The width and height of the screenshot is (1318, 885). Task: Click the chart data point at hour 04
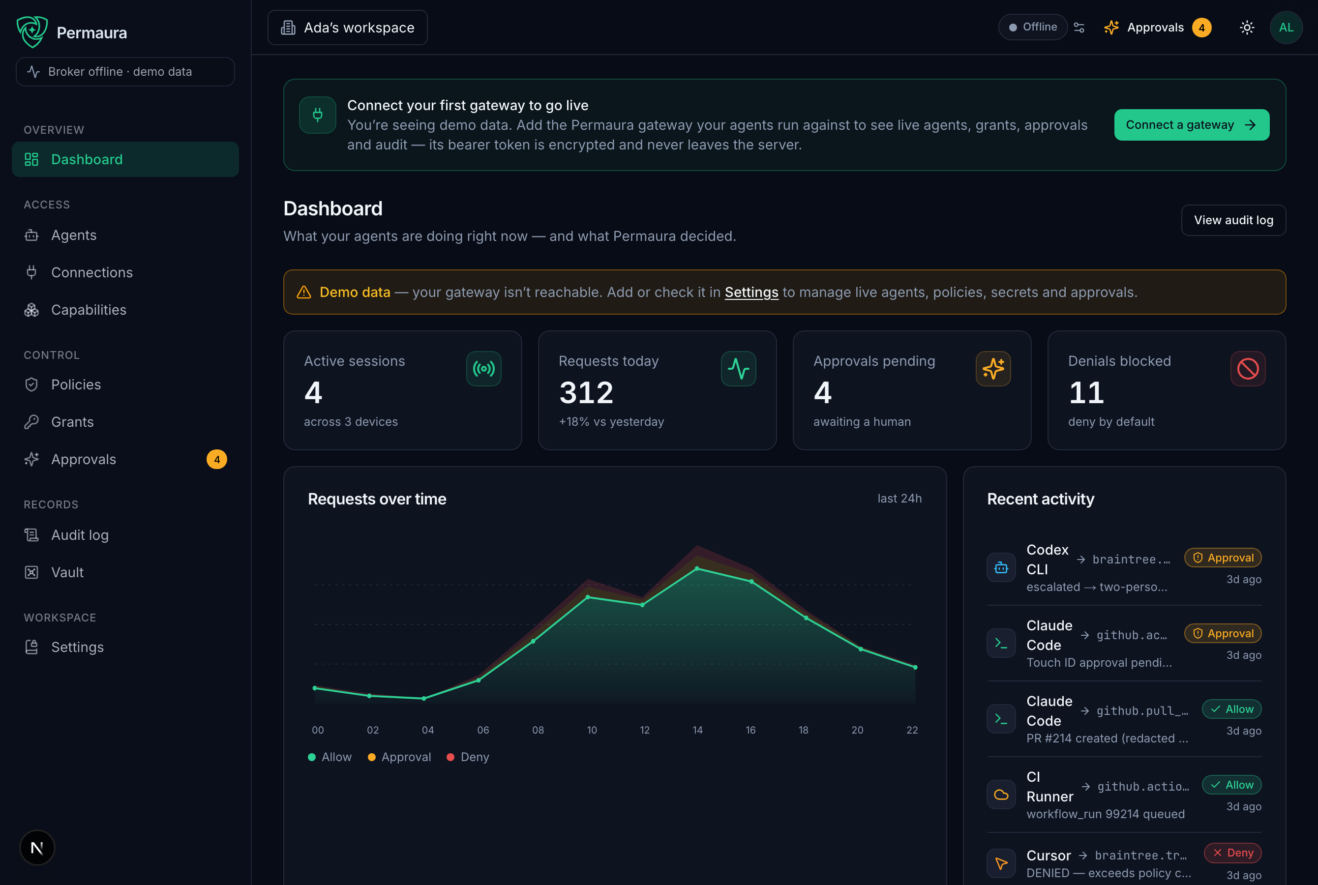[x=424, y=698]
